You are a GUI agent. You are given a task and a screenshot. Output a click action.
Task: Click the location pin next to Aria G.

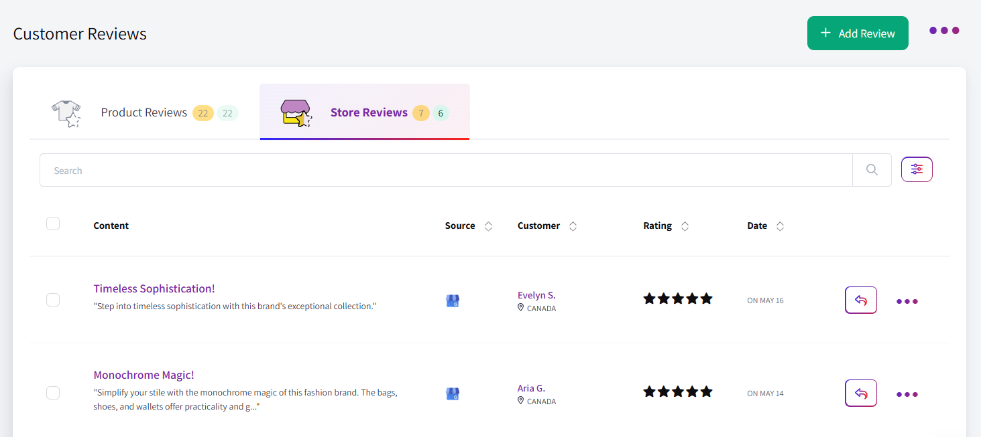coord(521,401)
